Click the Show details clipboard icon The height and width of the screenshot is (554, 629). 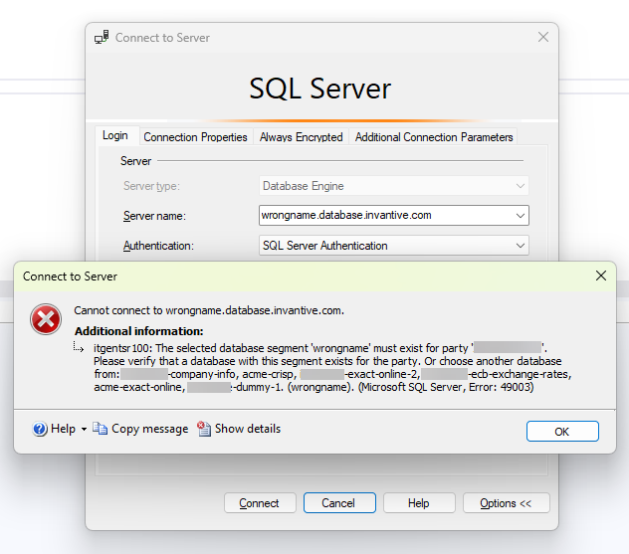point(204,429)
